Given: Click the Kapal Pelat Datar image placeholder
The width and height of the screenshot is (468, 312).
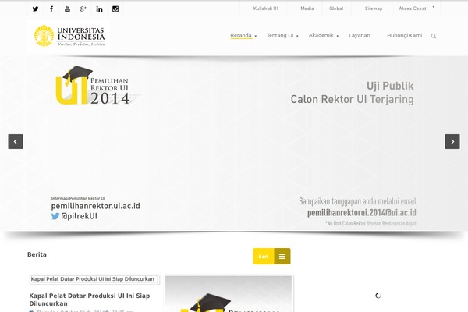Looking at the screenshot, I should pos(94,279).
